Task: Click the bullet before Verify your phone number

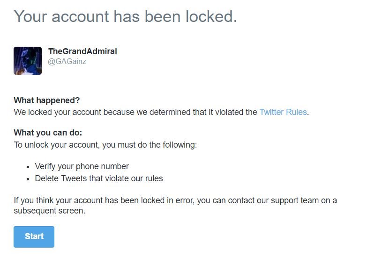Action: tap(28, 167)
